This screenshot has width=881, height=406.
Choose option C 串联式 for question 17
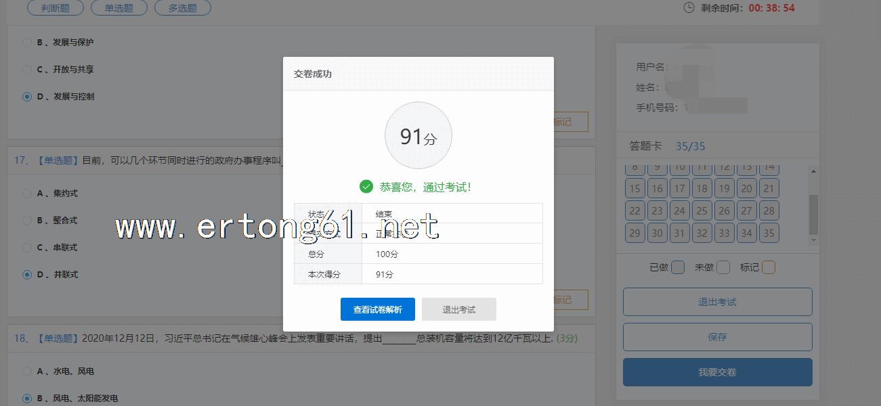click(27, 248)
